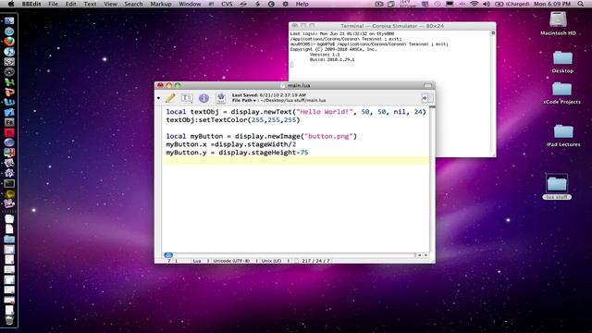Open the CVS menu

click(x=227, y=4)
